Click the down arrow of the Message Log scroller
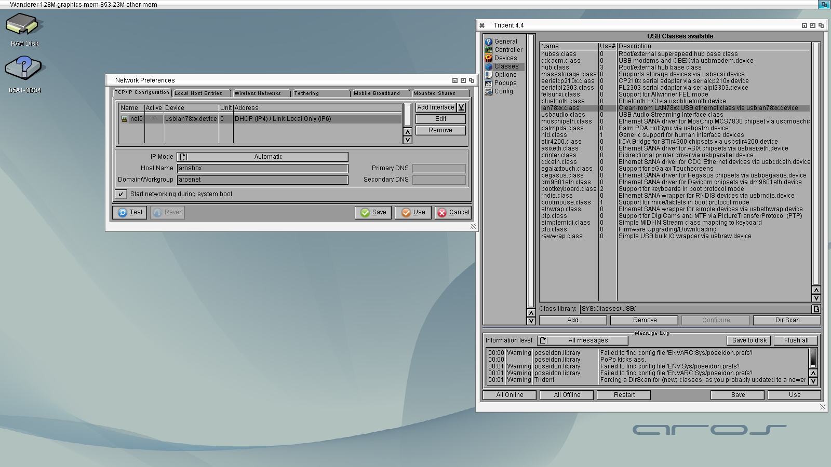Viewport: 831px width, 467px height. point(813,381)
